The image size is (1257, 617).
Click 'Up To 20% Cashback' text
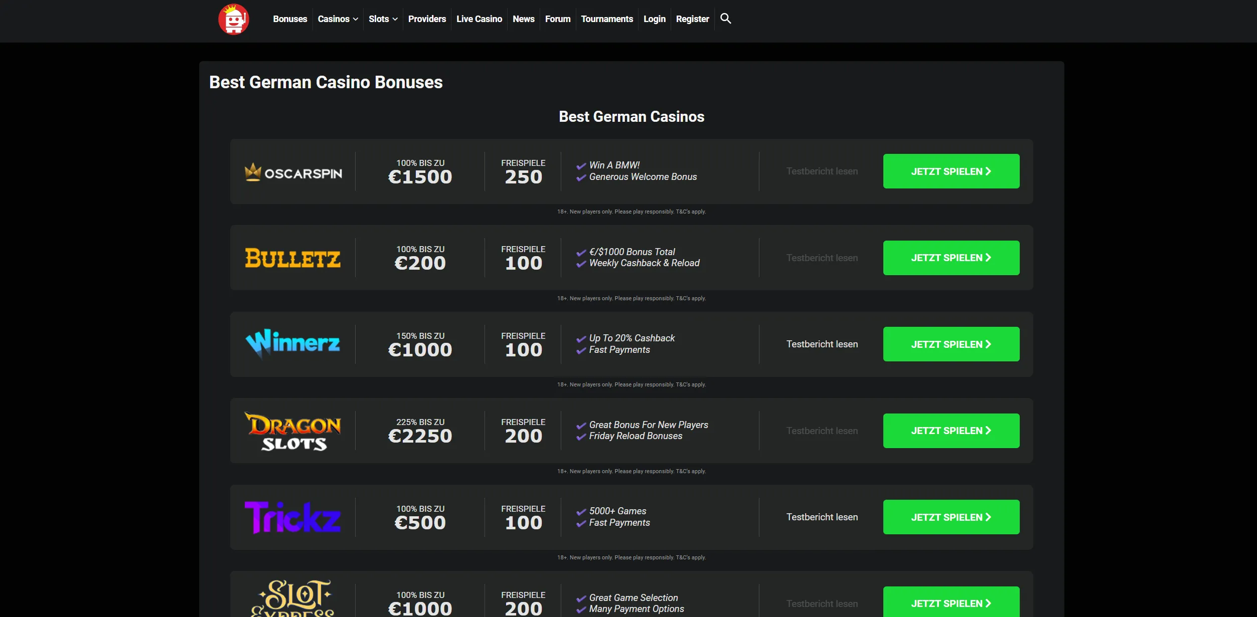coord(632,338)
